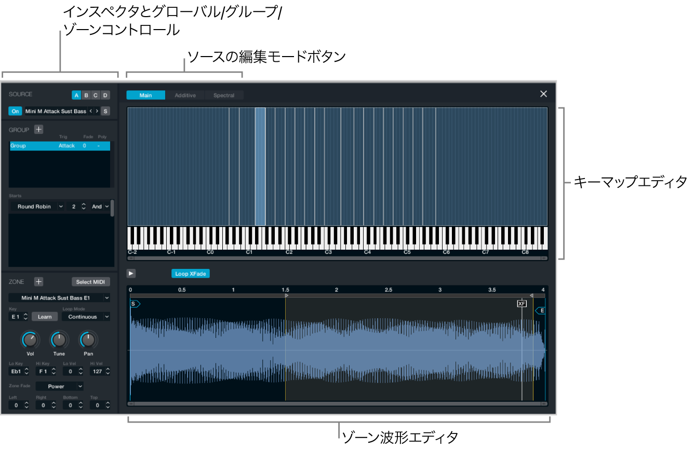
Task: Go to the previous sample with the left arrow
Action: 91,111
